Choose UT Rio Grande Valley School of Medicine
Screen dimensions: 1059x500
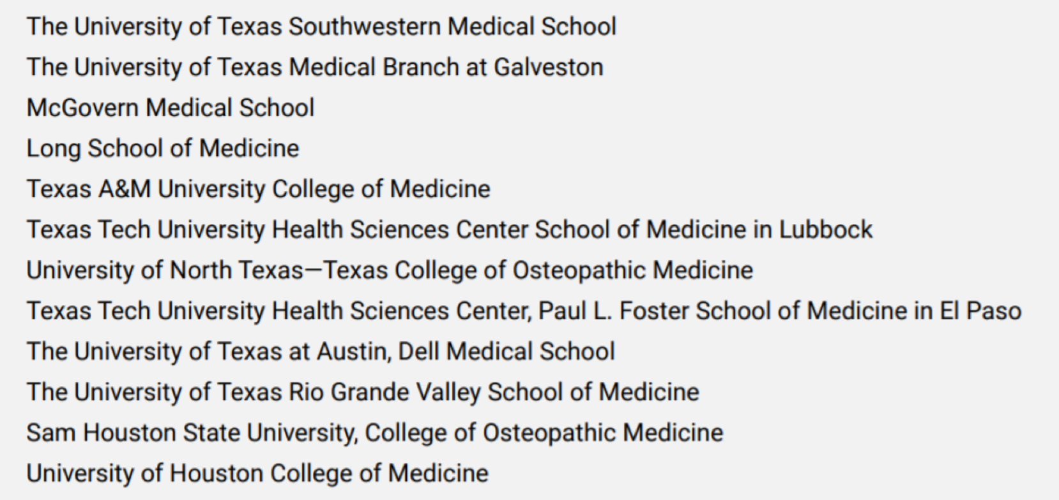(x=363, y=392)
